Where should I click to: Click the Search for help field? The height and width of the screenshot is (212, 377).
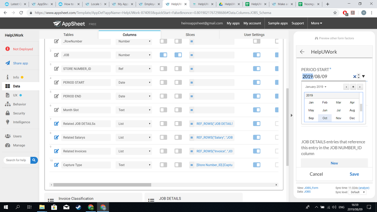[17, 160]
